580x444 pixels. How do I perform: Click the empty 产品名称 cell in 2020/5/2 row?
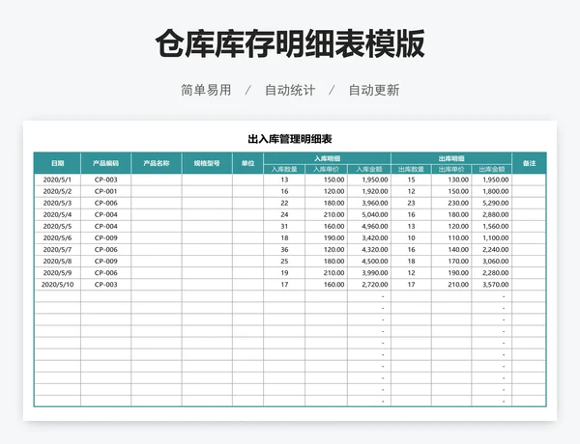click(157, 191)
